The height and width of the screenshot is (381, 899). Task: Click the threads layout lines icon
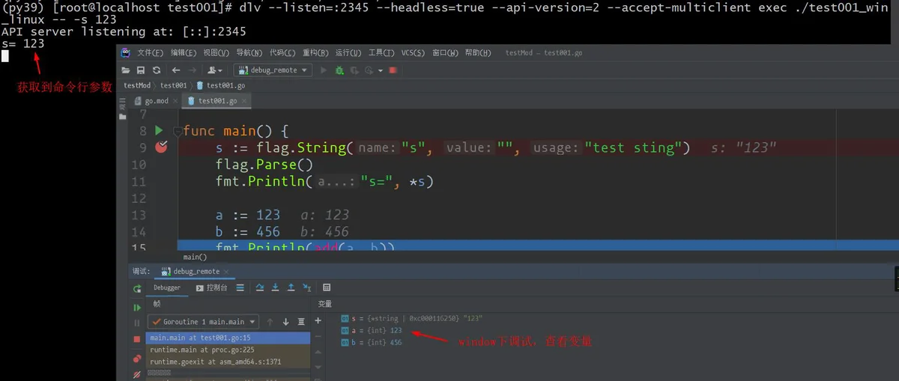[x=240, y=287]
